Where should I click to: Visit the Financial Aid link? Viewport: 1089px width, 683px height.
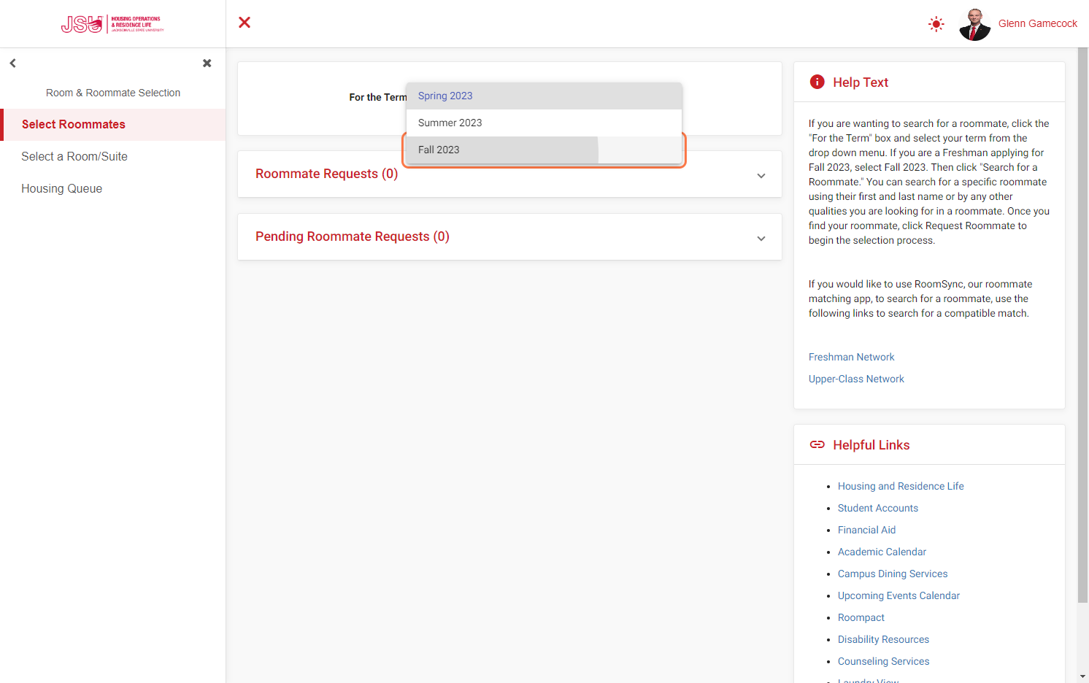(866, 530)
